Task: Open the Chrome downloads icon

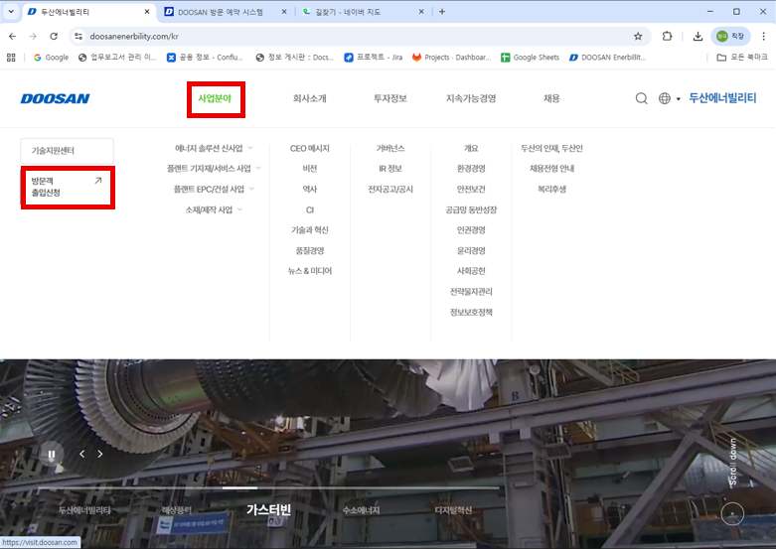Action: click(x=698, y=36)
